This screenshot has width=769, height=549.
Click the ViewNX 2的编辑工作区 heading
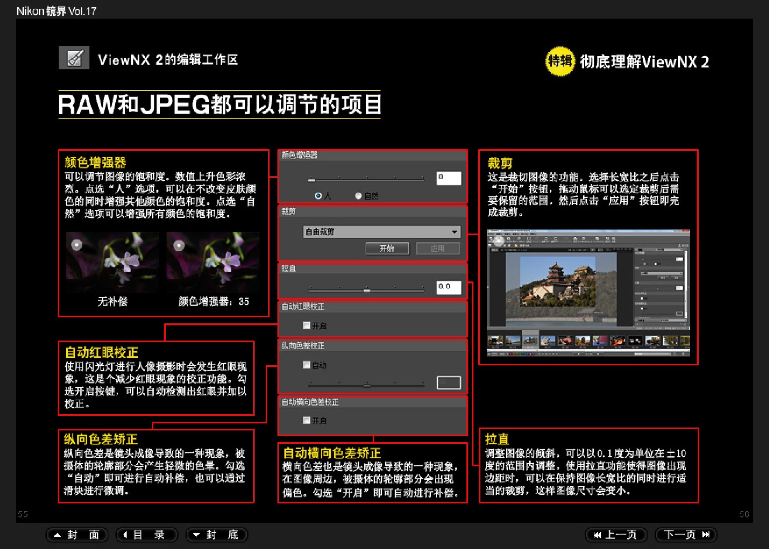[168, 60]
